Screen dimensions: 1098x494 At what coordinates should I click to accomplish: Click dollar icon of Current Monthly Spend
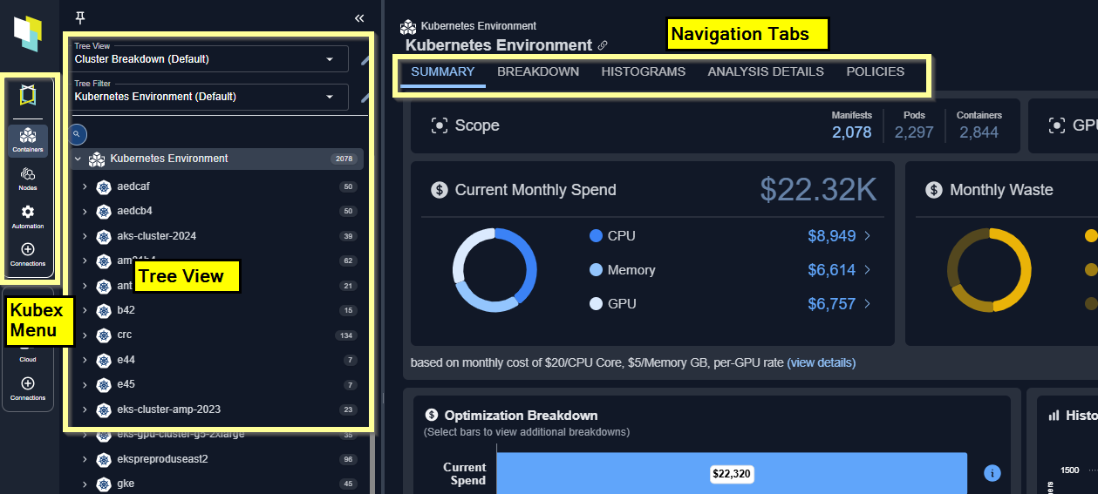pyautogui.click(x=440, y=190)
